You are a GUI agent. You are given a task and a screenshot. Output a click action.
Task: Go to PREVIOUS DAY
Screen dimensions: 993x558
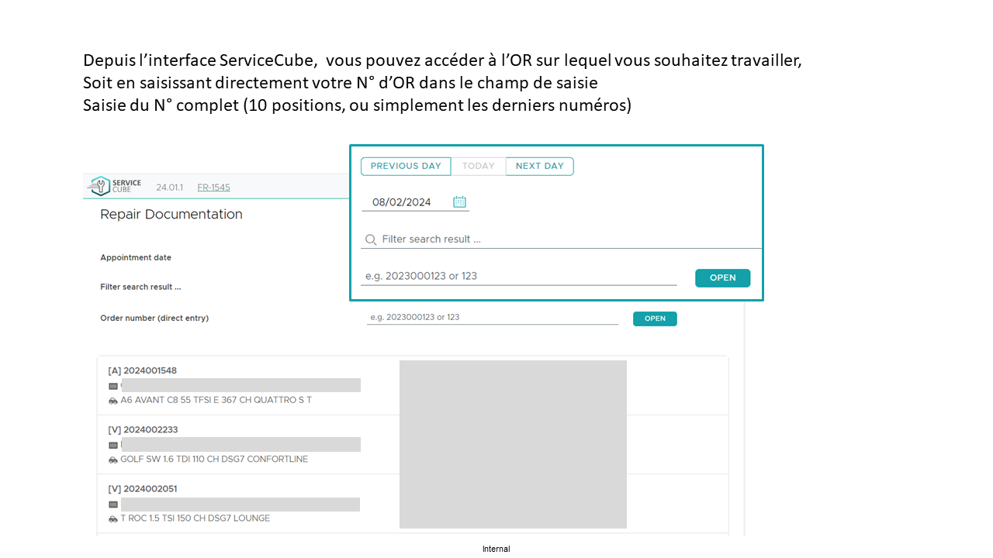click(x=406, y=166)
